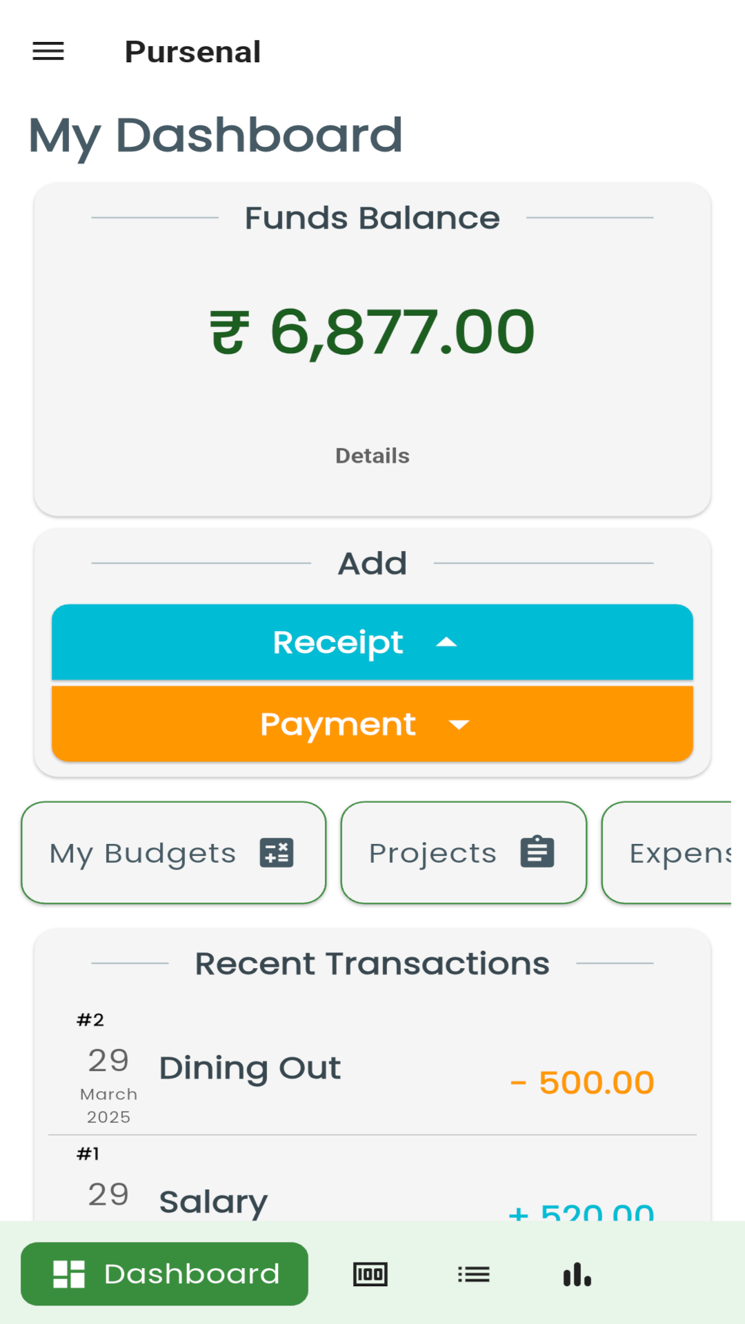Click the calculator icon on My Budgets

(277, 852)
